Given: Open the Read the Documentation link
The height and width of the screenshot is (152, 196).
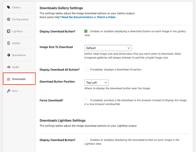Looking at the screenshot, I should click(77, 17).
